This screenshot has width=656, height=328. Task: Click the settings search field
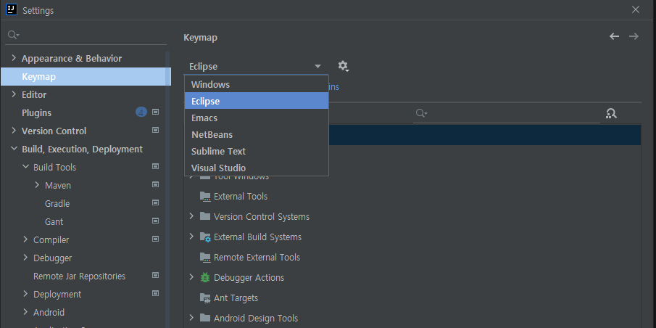click(x=86, y=34)
